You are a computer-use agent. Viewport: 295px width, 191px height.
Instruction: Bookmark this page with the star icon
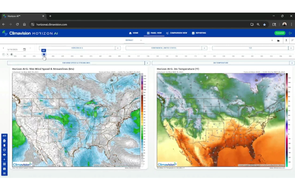coord(264,24)
